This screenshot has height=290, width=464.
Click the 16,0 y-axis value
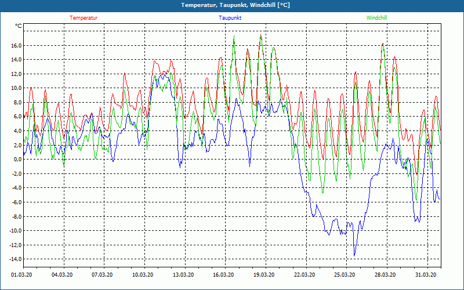(x=16, y=46)
